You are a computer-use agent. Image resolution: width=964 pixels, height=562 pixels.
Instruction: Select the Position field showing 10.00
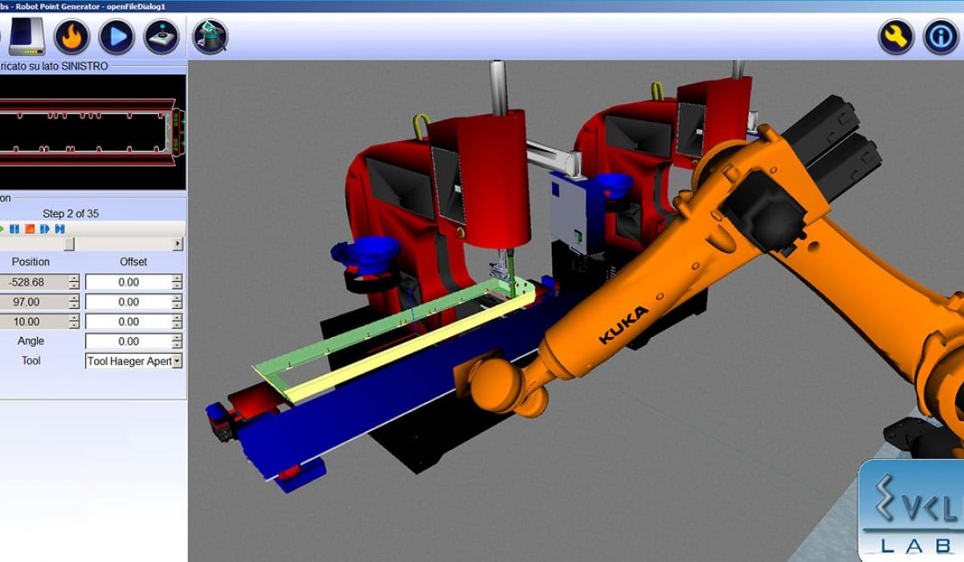[x=39, y=321]
